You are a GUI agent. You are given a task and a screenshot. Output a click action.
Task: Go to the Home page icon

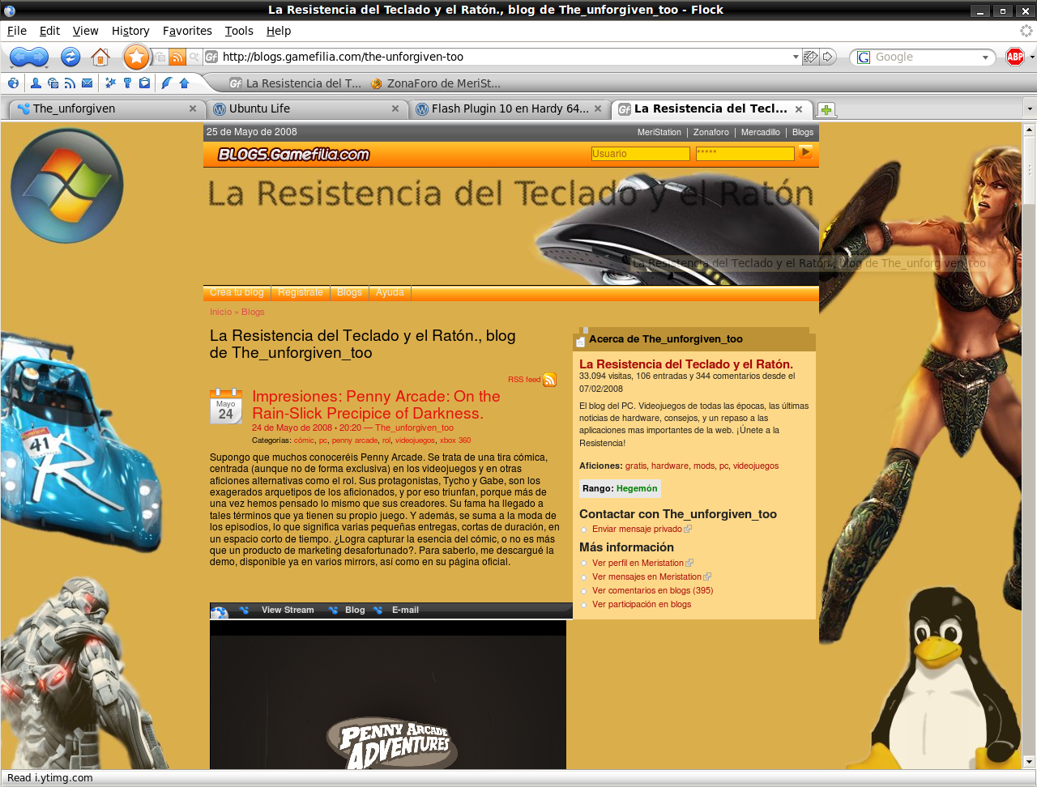[100, 57]
